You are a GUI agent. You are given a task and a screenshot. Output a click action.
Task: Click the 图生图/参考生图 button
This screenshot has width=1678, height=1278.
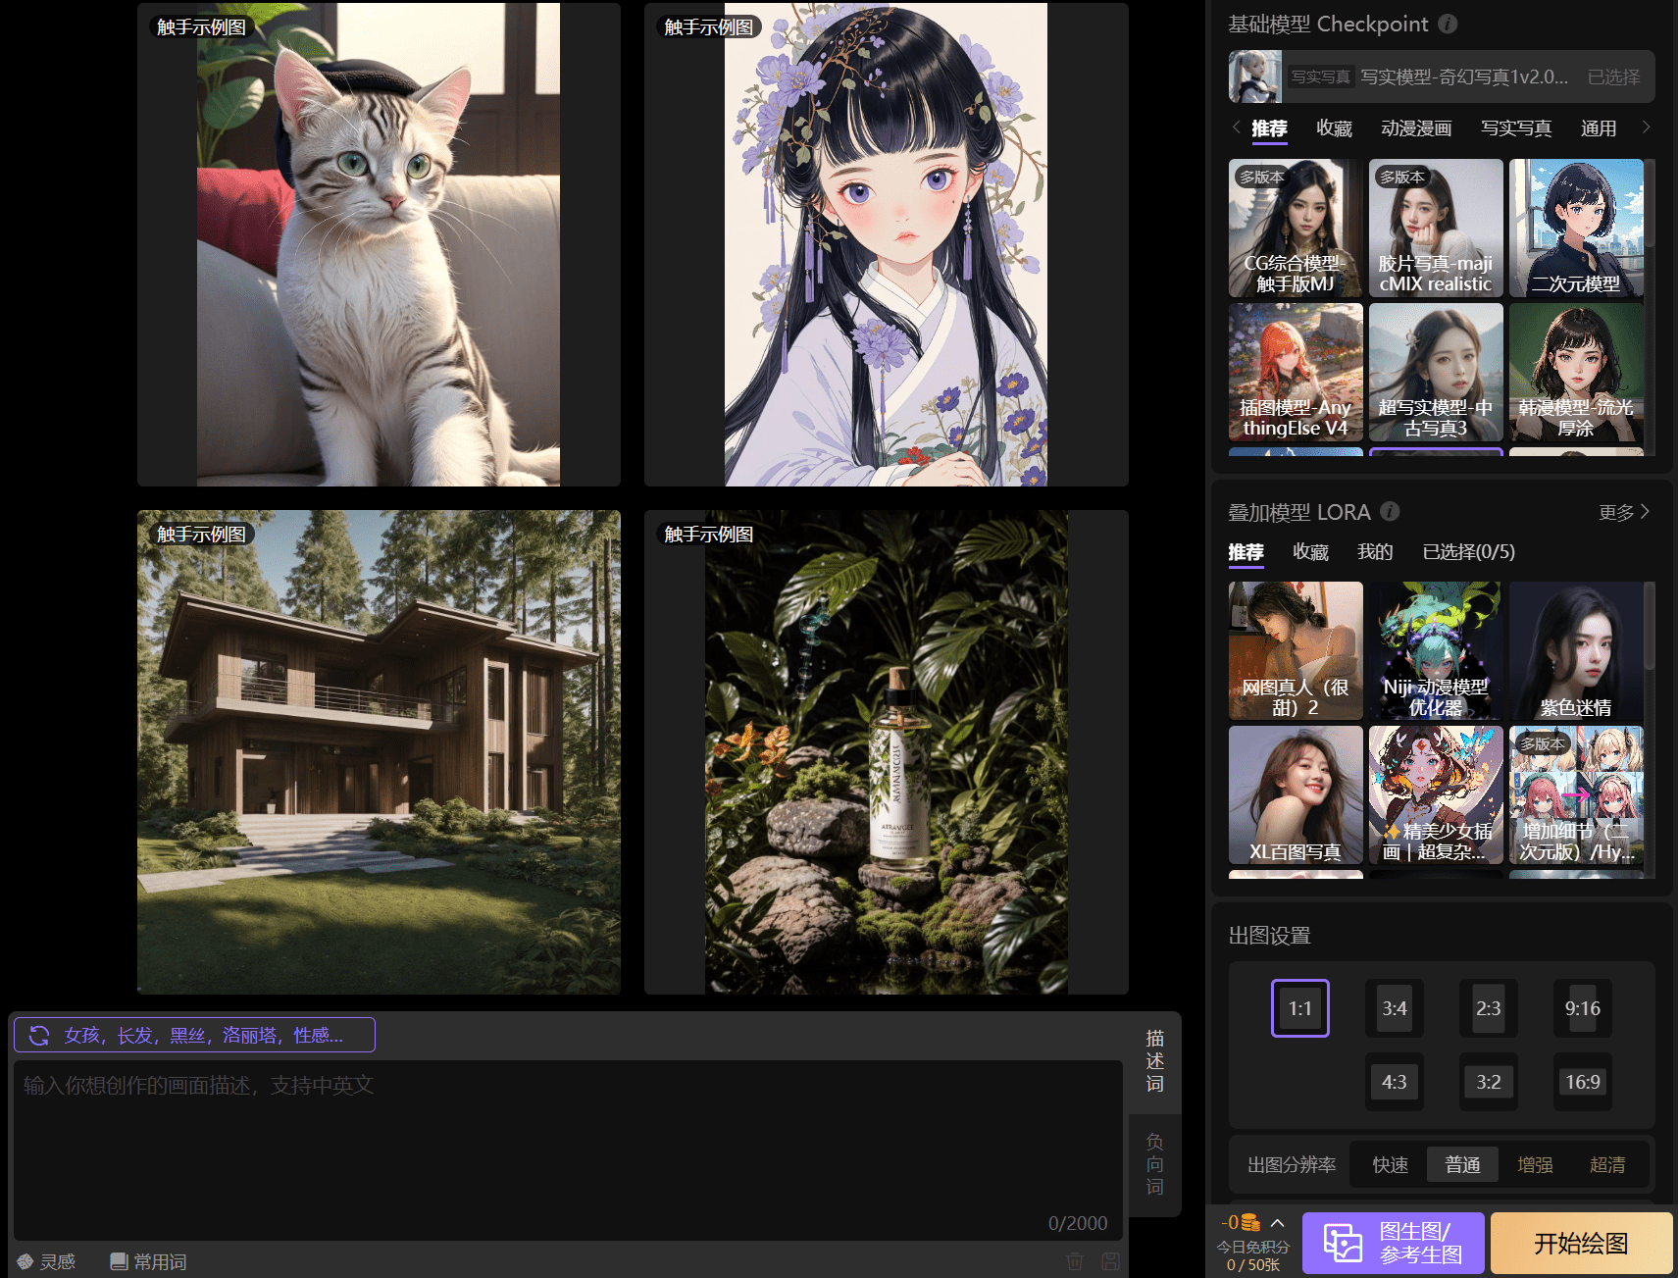click(1393, 1244)
